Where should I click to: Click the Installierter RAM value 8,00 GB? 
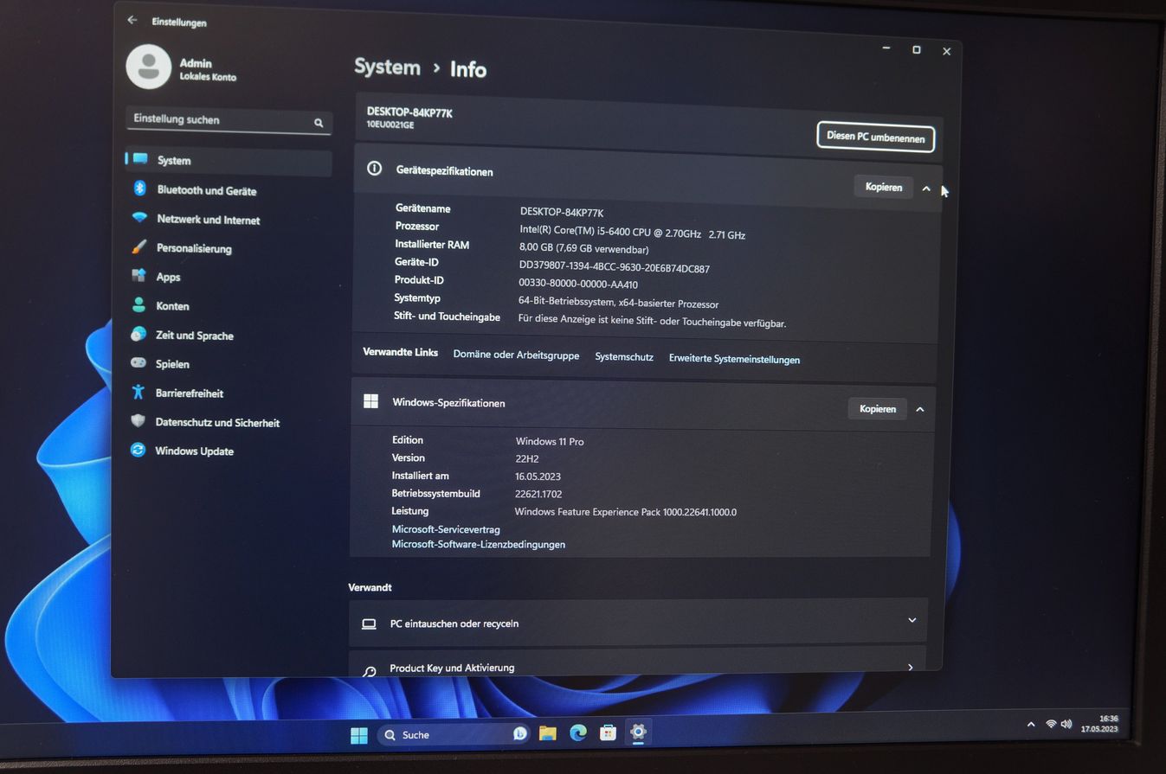(583, 248)
